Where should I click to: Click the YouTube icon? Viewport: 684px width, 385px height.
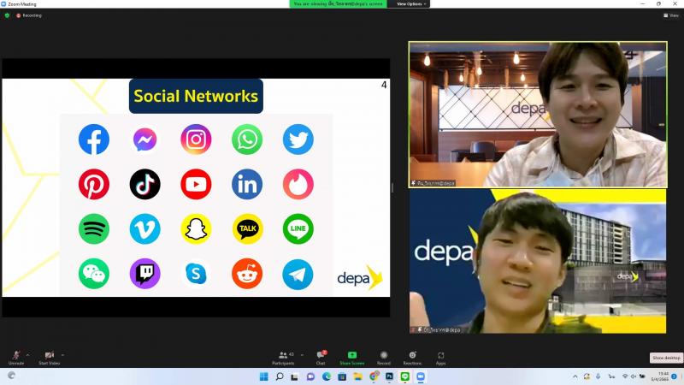pos(196,184)
